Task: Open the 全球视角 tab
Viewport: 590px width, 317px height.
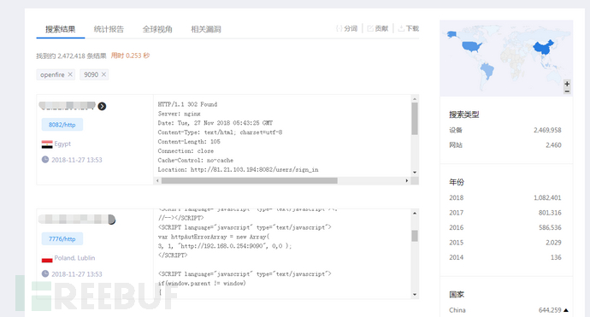Action: pyautogui.click(x=157, y=29)
